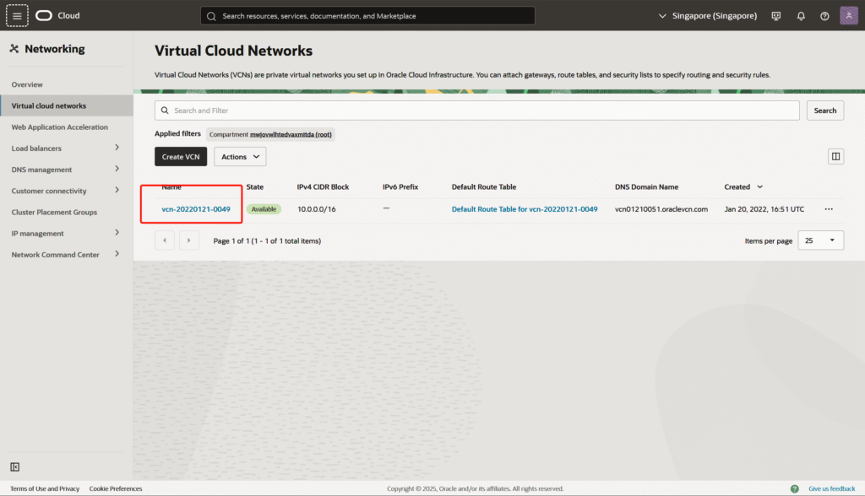865x496 pixels.
Task: Click the Search and Filter field
Action: click(477, 111)
